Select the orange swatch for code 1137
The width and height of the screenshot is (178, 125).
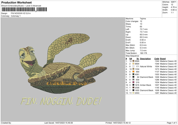click(133, 72)
